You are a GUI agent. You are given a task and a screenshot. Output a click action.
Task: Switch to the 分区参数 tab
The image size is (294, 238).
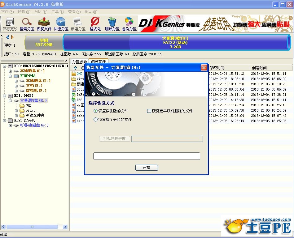80,62
